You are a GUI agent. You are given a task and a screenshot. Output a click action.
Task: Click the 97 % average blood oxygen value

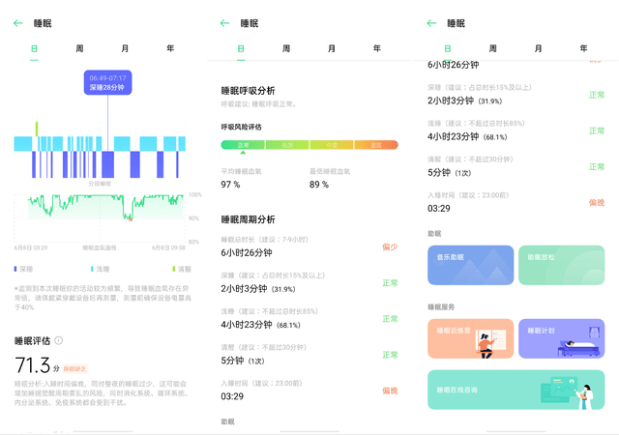tap(230, 185)
